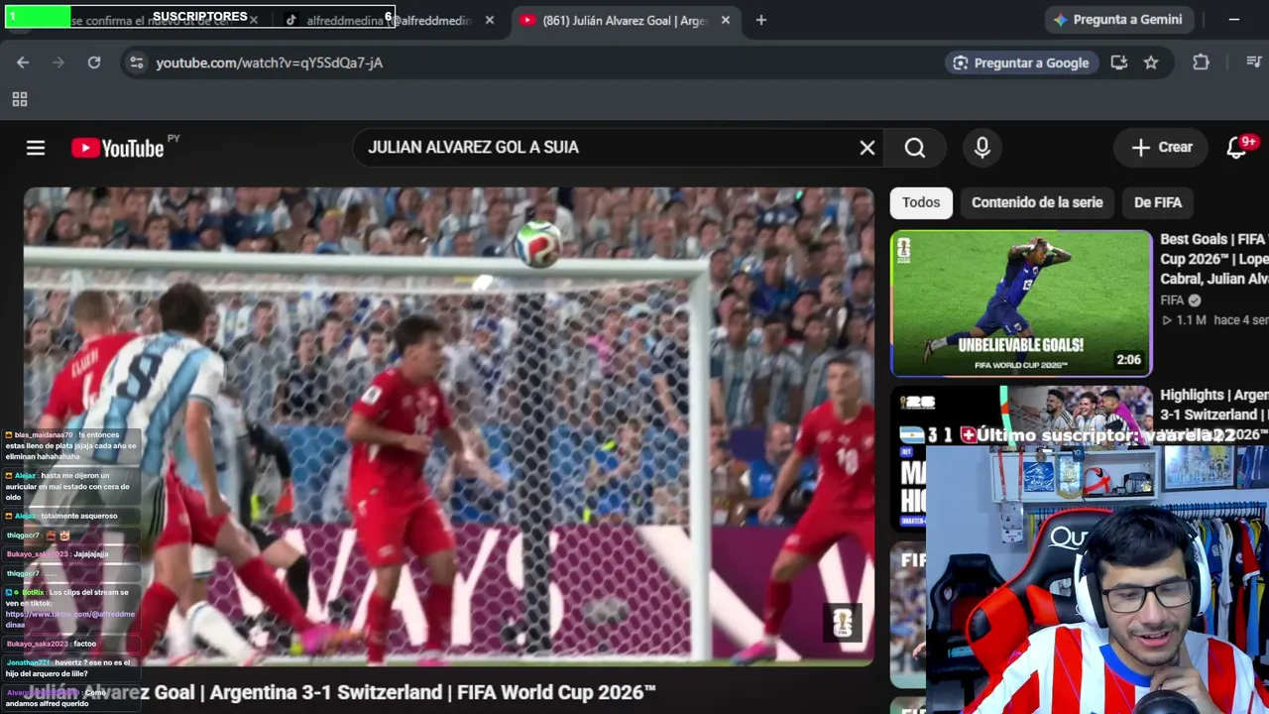Open the Best Goals video title link

point(1214,259)
